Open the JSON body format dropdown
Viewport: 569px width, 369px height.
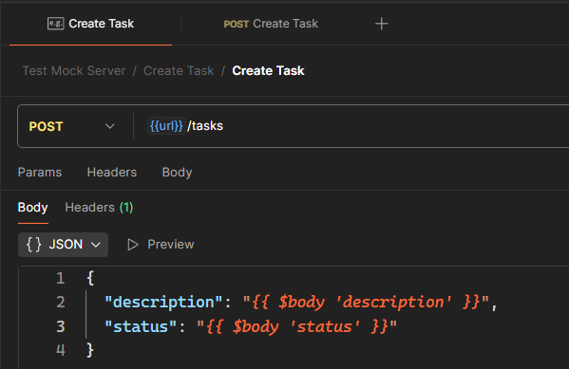[x=63, y=245]
